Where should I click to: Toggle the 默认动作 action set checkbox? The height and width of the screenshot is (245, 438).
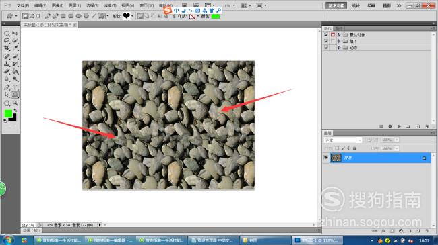(326, 34)
